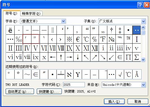
Task: Pick the north-east arrow ↗ symbol
Action: point(95,57)
